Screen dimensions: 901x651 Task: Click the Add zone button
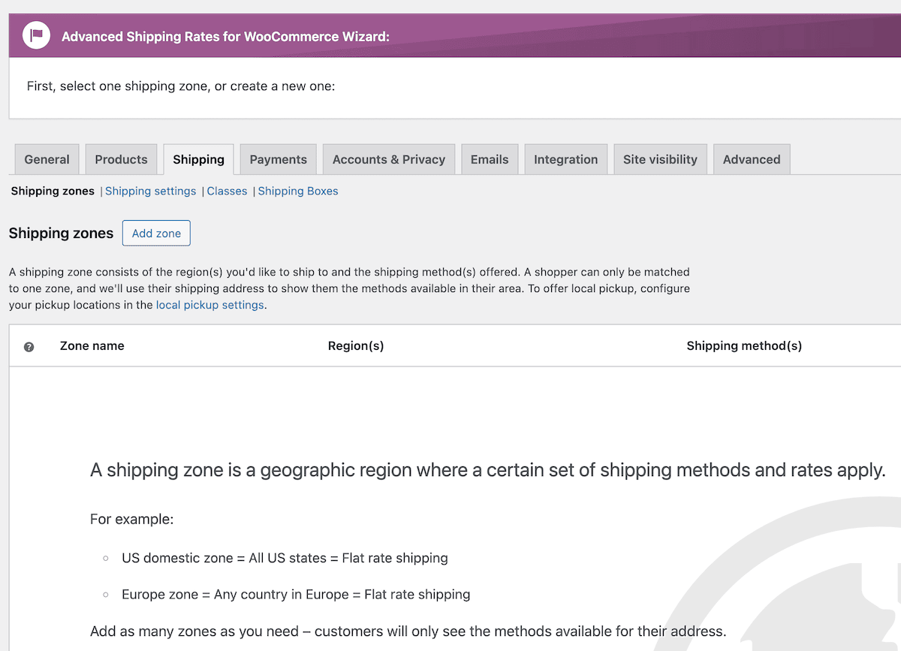point(156,234)
